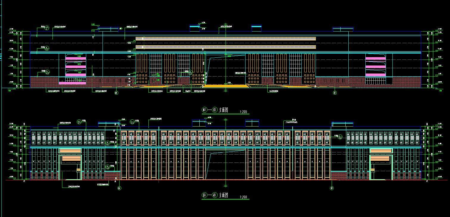The height and width of the screenshot is (217, 450).
Task: Select the left orange entrance canopy in lower elevation
Action: click(70, 159)
